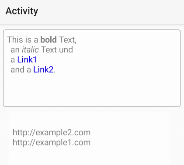Click the empty space in the header bar right of Activity
The width and height of the screenshot is (184, 165).
pos(111,12)
